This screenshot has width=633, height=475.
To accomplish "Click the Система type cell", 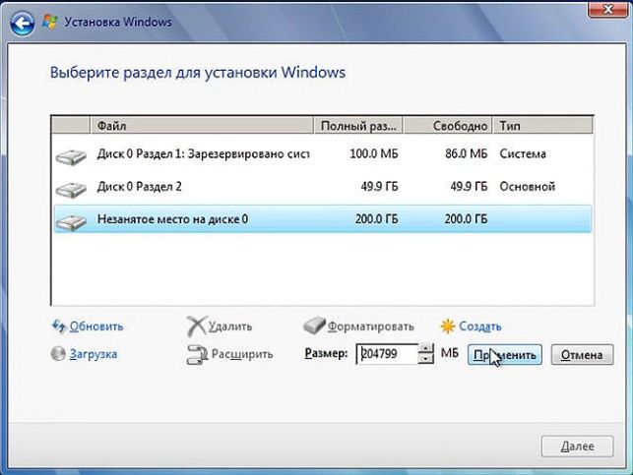I will (523, 154).
